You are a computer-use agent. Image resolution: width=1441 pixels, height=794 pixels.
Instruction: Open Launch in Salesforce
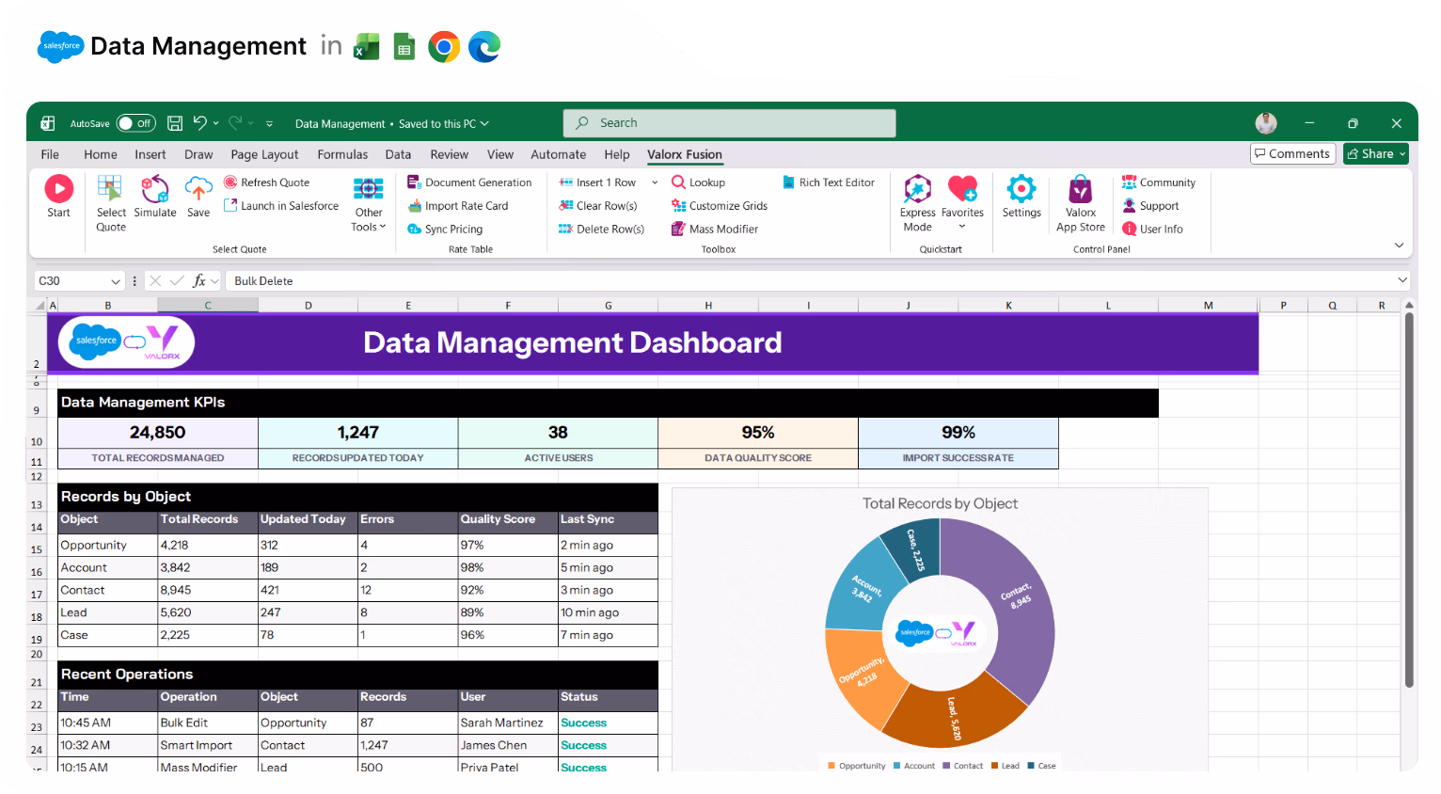click(x=280, y=205)
